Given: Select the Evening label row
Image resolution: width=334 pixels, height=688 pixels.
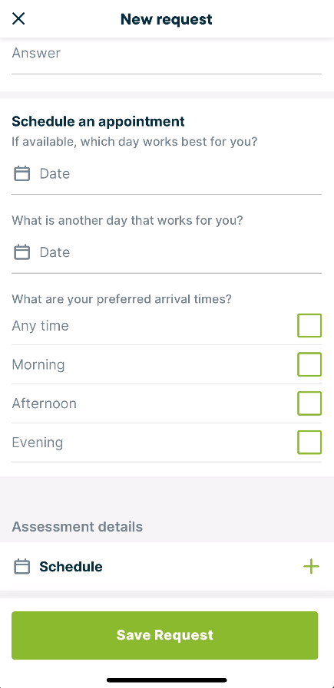Looking at the screenshot, I should (167, 442).
